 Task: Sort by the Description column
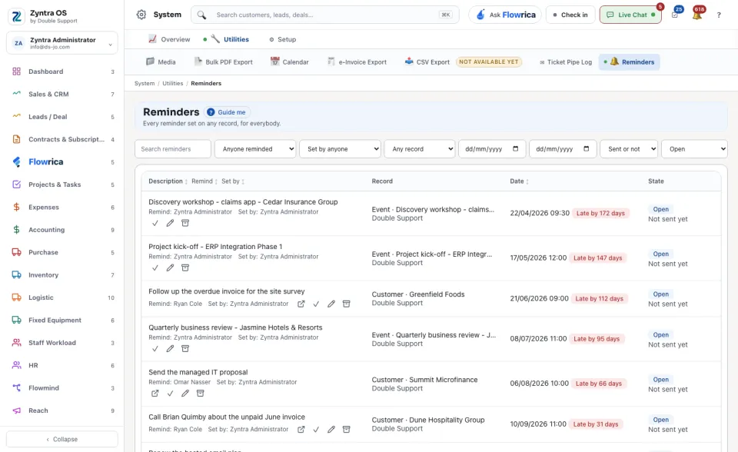(x=167, y=181)
